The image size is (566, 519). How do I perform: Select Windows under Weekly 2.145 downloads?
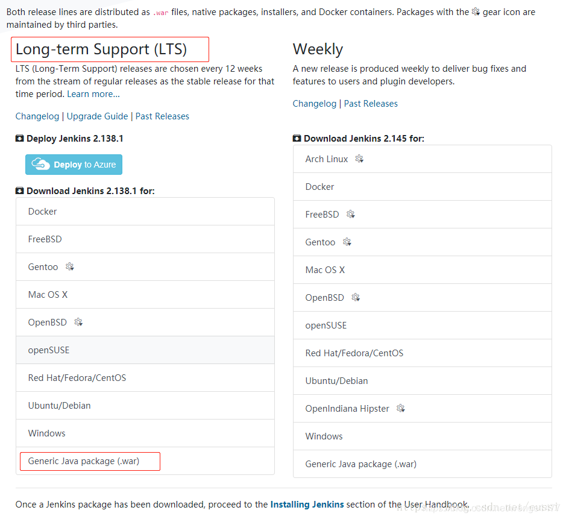click(423, 436)
